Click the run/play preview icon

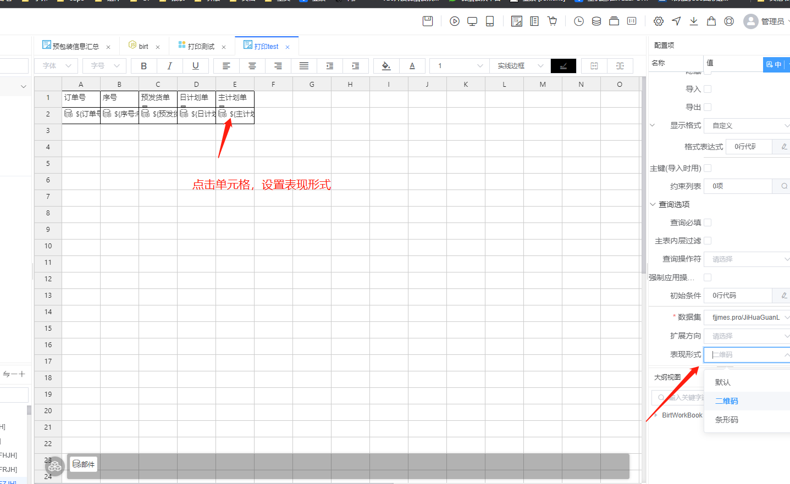point(455,21)
